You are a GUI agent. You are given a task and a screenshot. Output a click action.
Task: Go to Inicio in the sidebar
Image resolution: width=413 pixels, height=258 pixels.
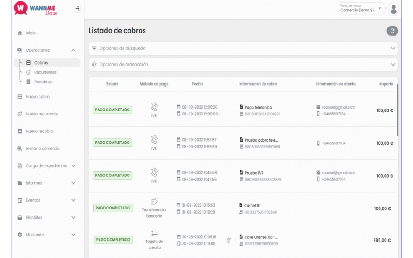[31, 33]
